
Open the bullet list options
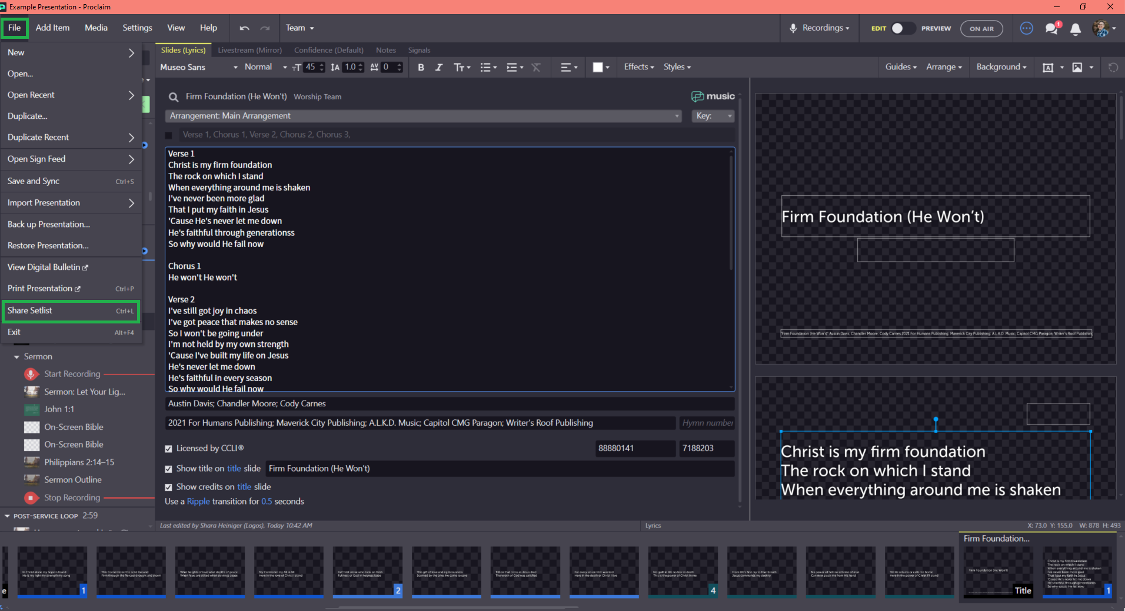tap(488, 67)
